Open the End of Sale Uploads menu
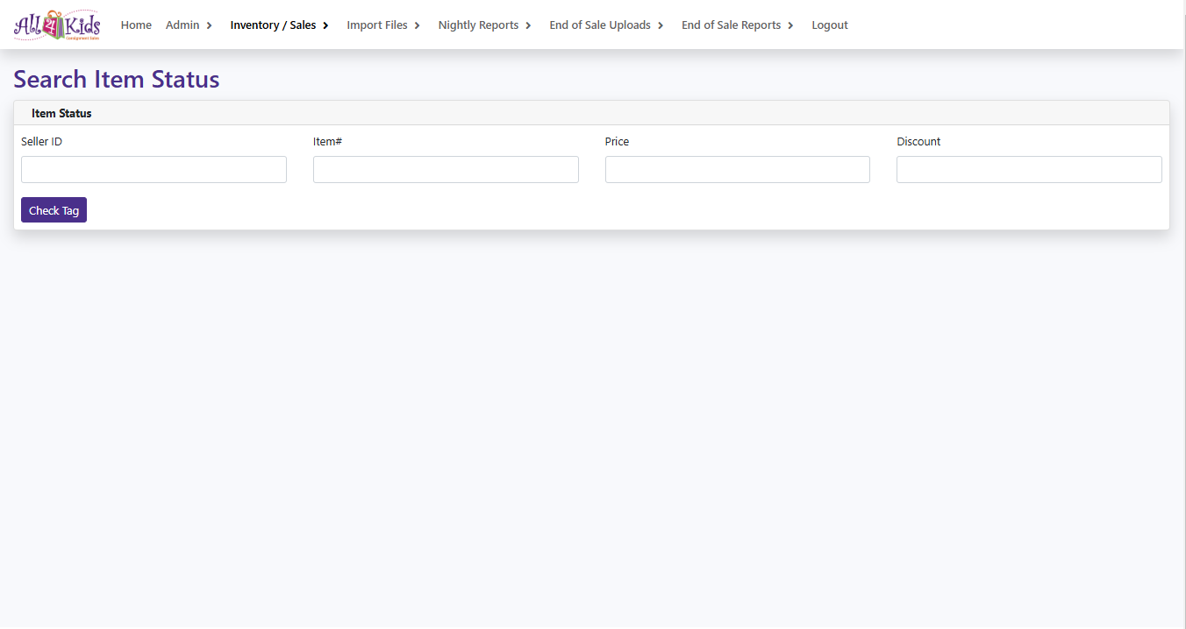This screenshot has height=629, width=1186. tap(600, 25)
